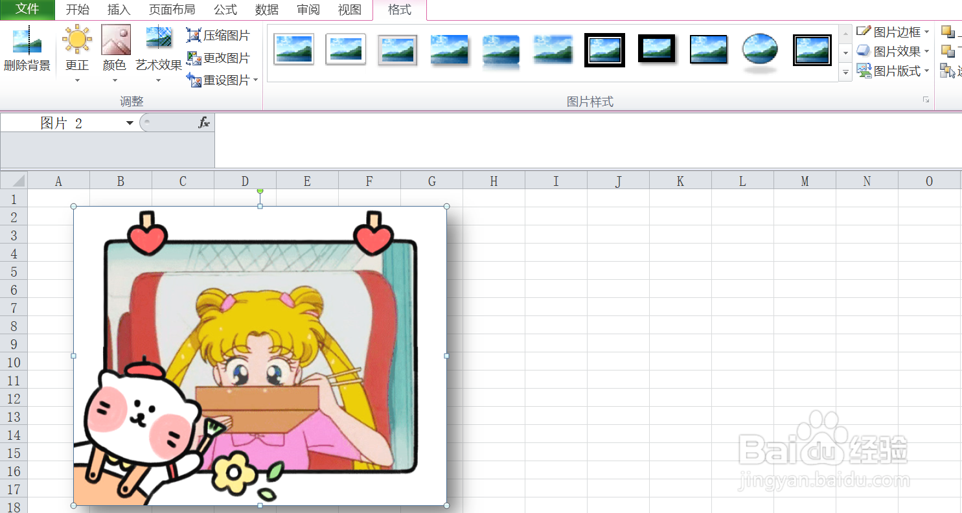
Task: Open the Corrections (更正) sun icon
Action: [77, 40]
